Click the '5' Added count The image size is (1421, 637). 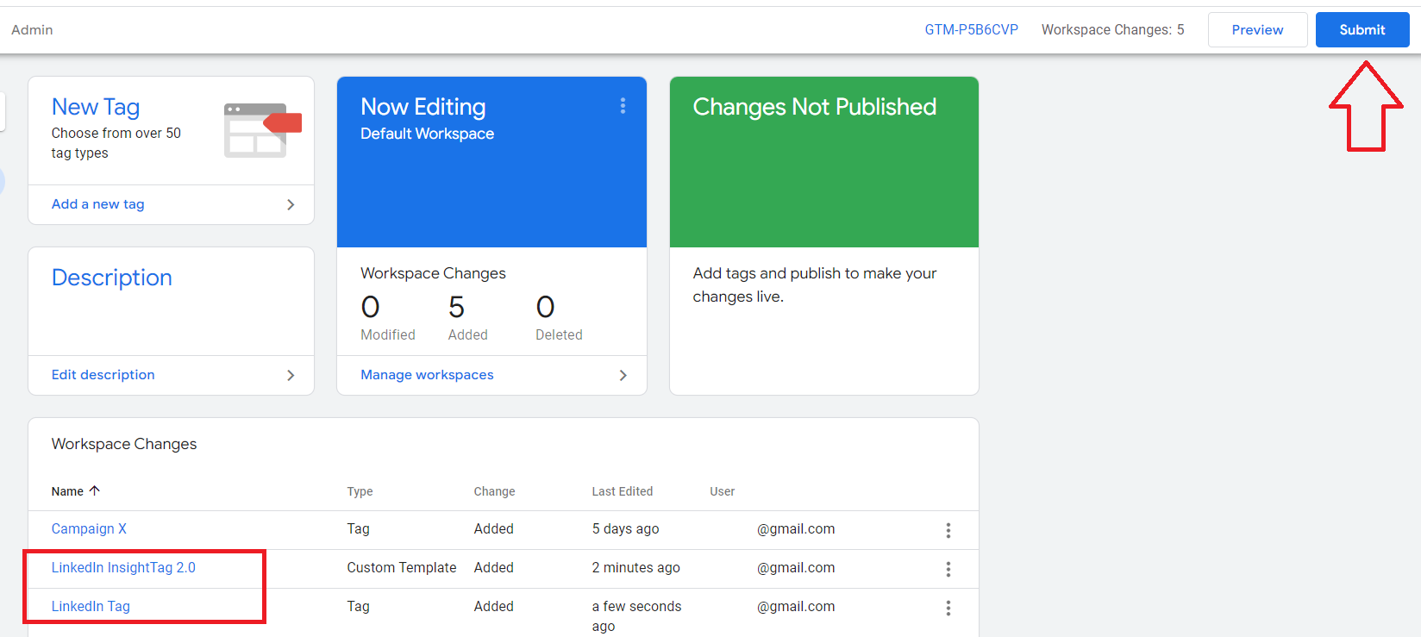[456, 307]
